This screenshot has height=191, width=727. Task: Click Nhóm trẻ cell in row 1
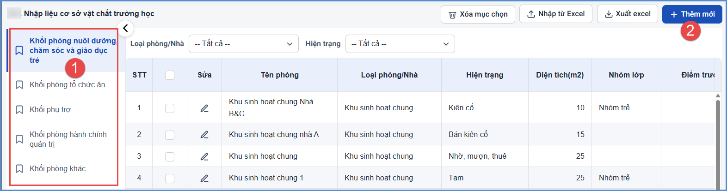[x=626, y=108]
